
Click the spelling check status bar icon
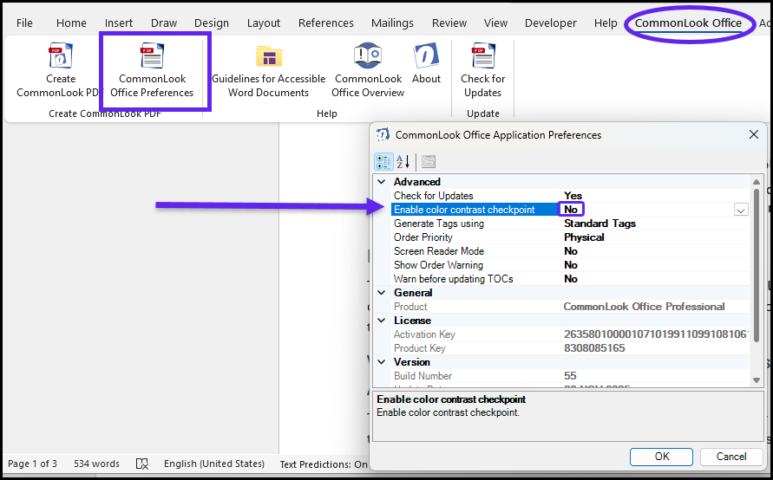pos(142,464)
